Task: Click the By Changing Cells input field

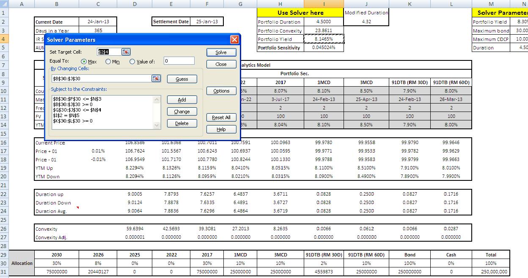Action: click(x=101, y=79)
